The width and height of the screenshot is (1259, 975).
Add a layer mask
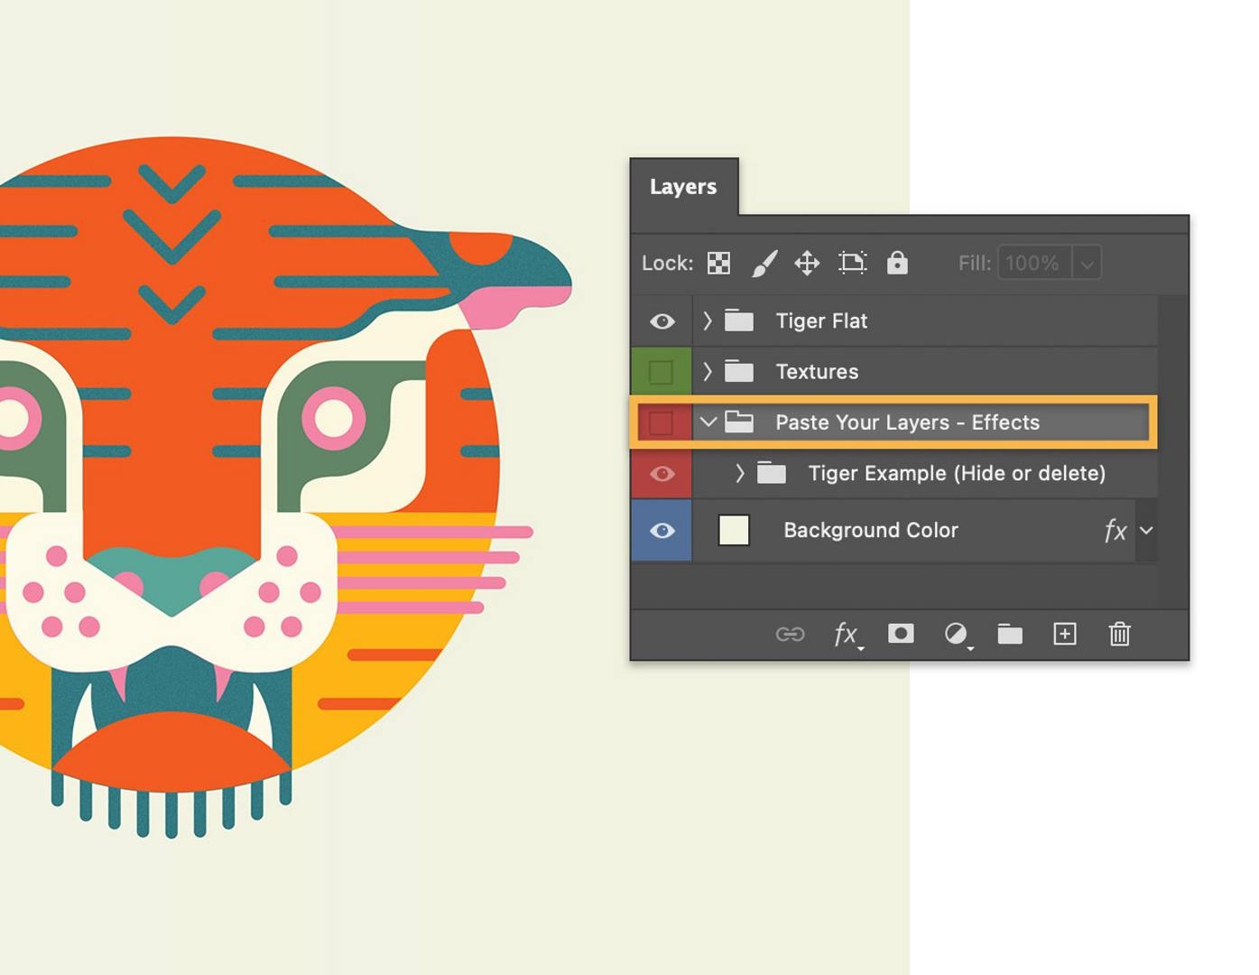(901, 635)
